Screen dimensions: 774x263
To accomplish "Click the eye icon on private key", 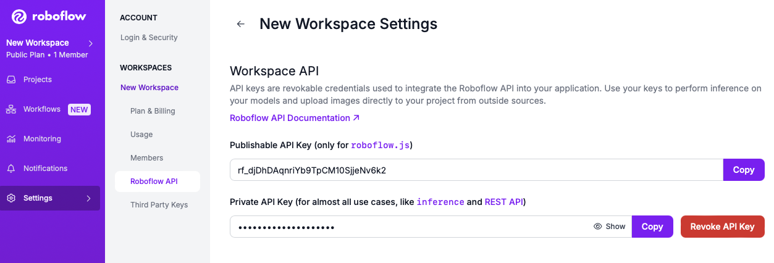I will [597, 227].
